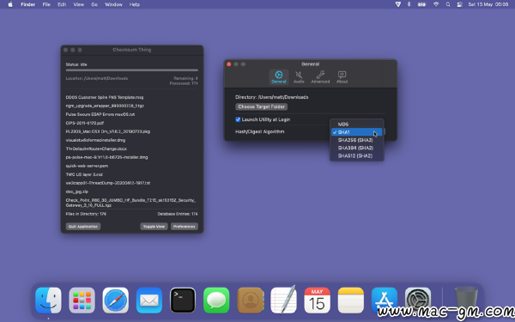Viewport: 515px width, 322px height.
Task: Open Terminal from the Dock
Action: coord(183,301)
